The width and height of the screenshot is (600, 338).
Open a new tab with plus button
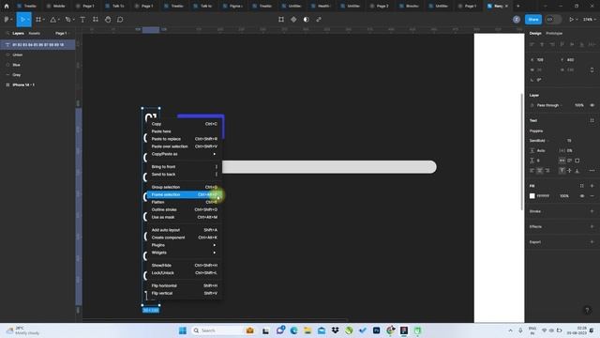pos(517,7)
